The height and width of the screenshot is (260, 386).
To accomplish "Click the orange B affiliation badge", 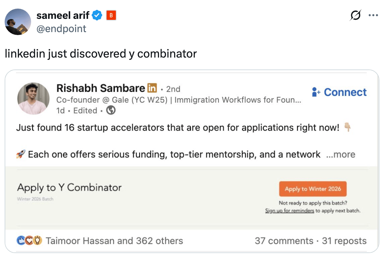I will point(111,15).
